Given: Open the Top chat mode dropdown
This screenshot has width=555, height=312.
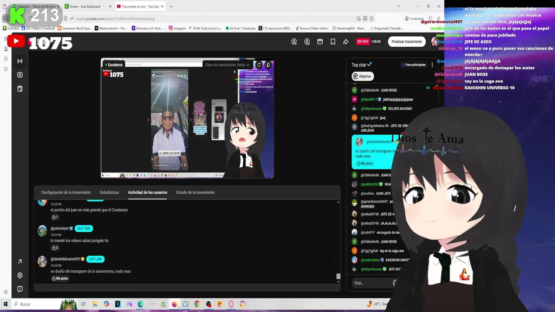Looking at the screenshot, I should click(x=362, y=65).
